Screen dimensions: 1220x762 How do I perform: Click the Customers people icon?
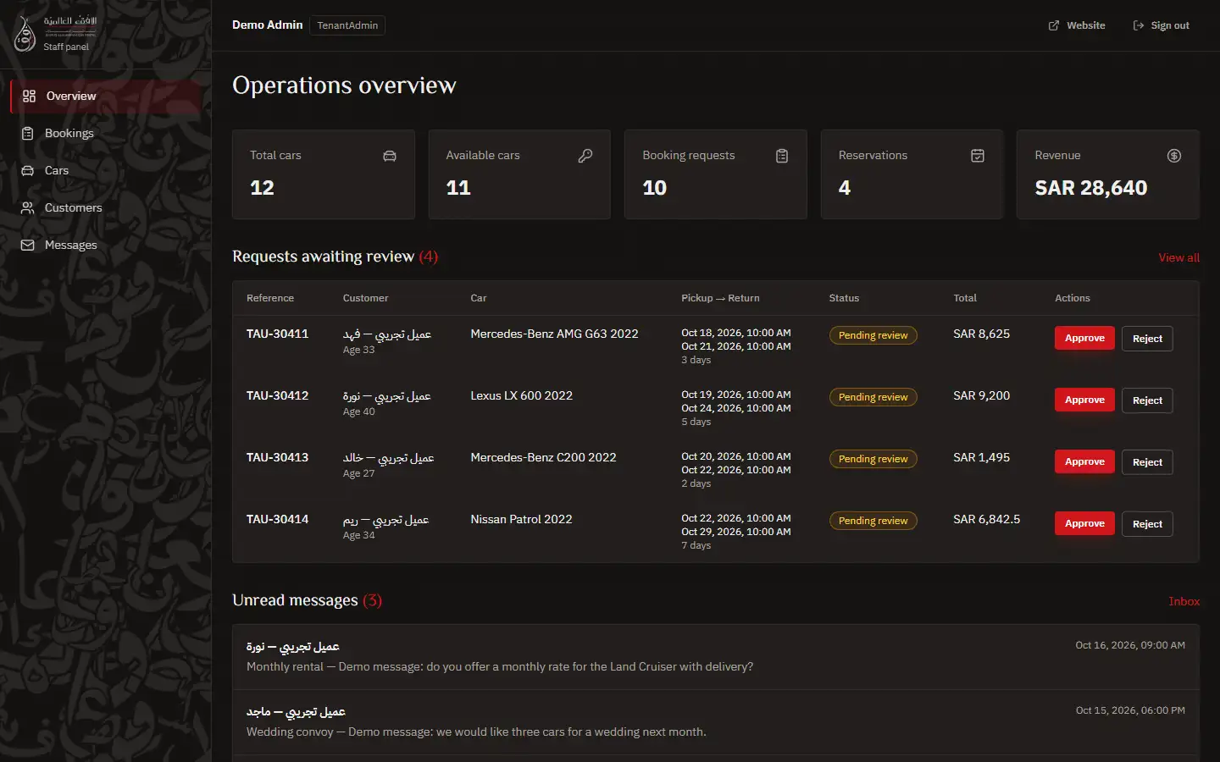click(28, 208)
